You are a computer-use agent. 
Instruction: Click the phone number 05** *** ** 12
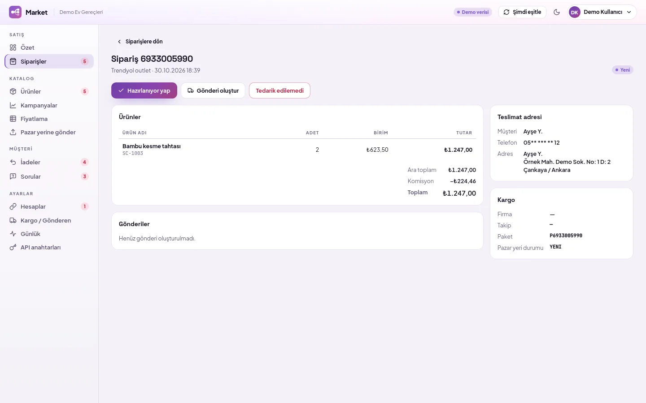[x=541, y=142]
